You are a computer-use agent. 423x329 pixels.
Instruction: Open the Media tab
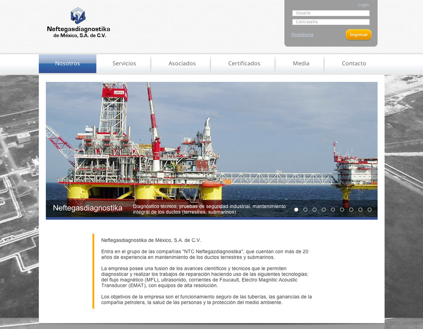point(301,64)
